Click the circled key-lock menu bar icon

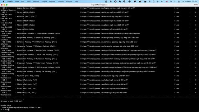pyautogui.click(x=129, y=2)
